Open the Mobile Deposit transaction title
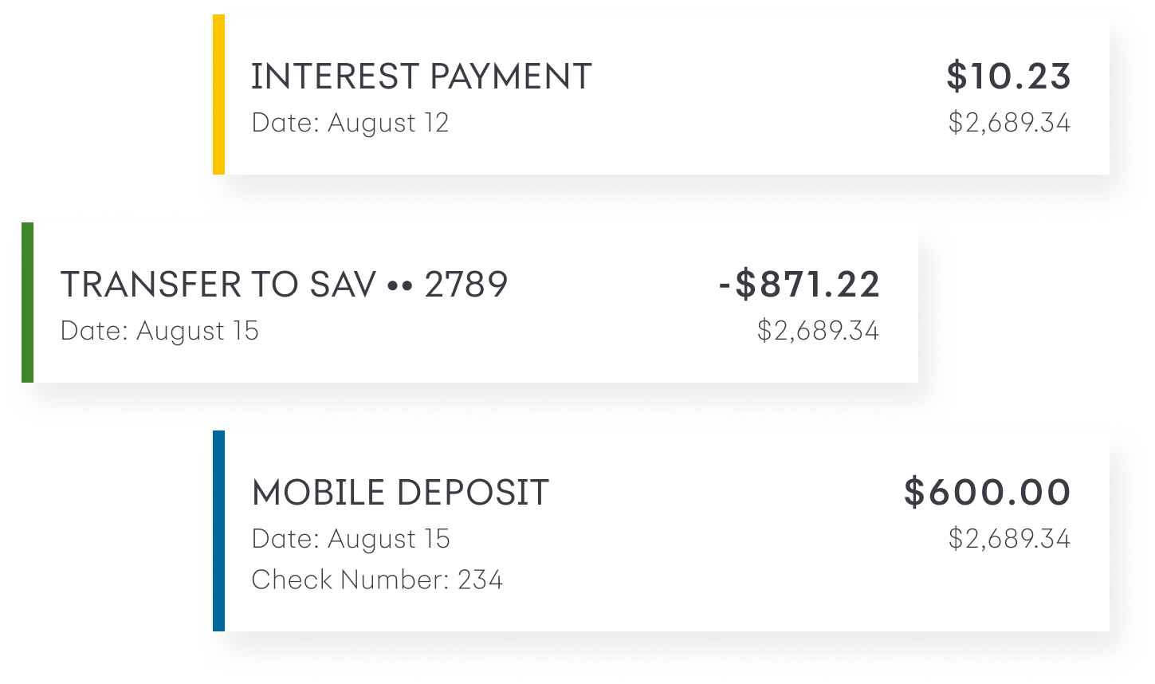Image resolution: width=1155 pixels, height=684 pixels. 400,493
